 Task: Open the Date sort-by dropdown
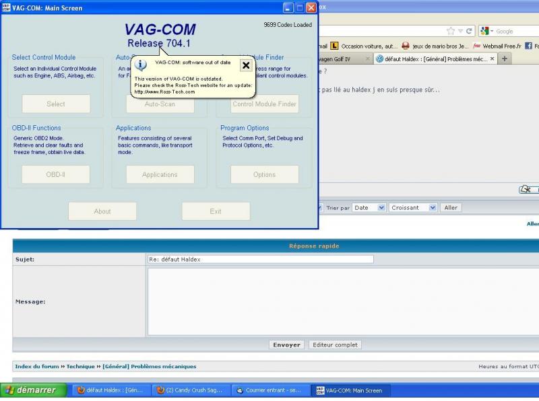(x=369, y=208)
